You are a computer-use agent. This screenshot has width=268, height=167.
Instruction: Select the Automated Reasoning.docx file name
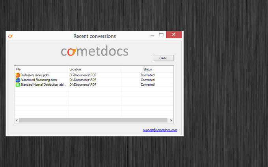39,80
